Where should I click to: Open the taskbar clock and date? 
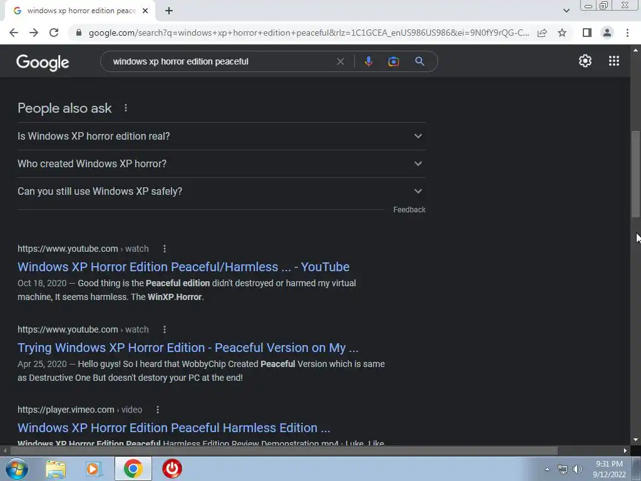(609, 469)
